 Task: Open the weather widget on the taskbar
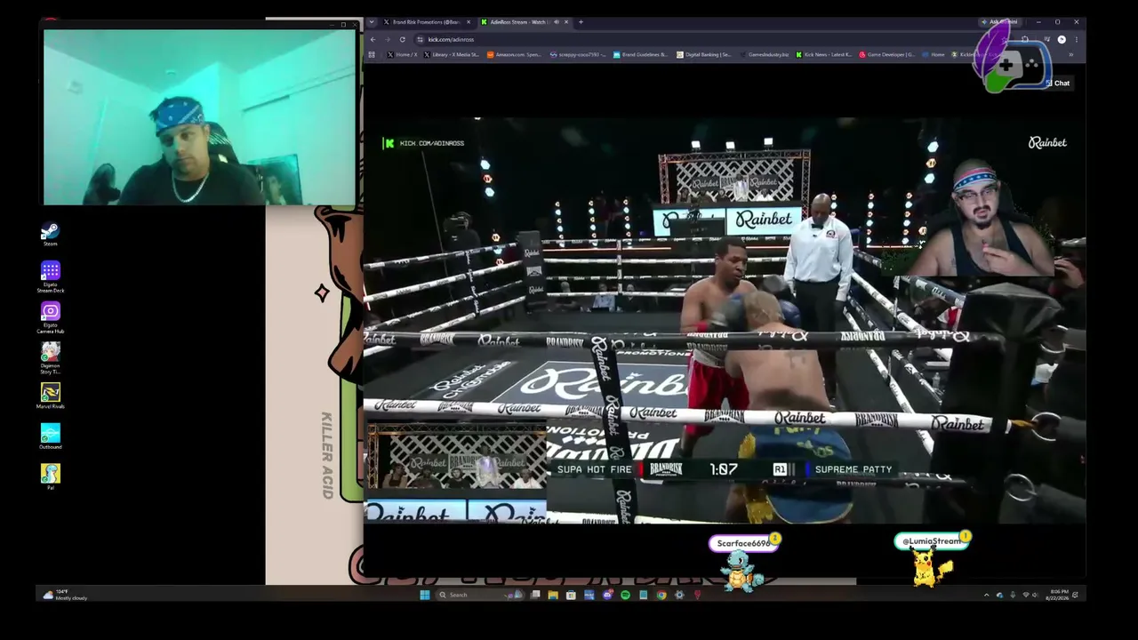(67, 595)
